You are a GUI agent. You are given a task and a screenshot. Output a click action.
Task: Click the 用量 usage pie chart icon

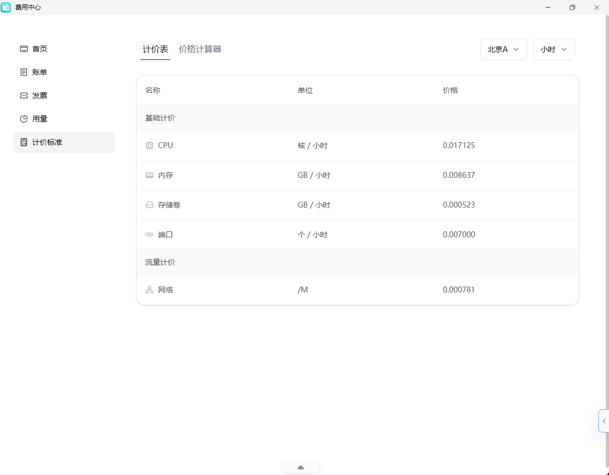tap(24, 119)
